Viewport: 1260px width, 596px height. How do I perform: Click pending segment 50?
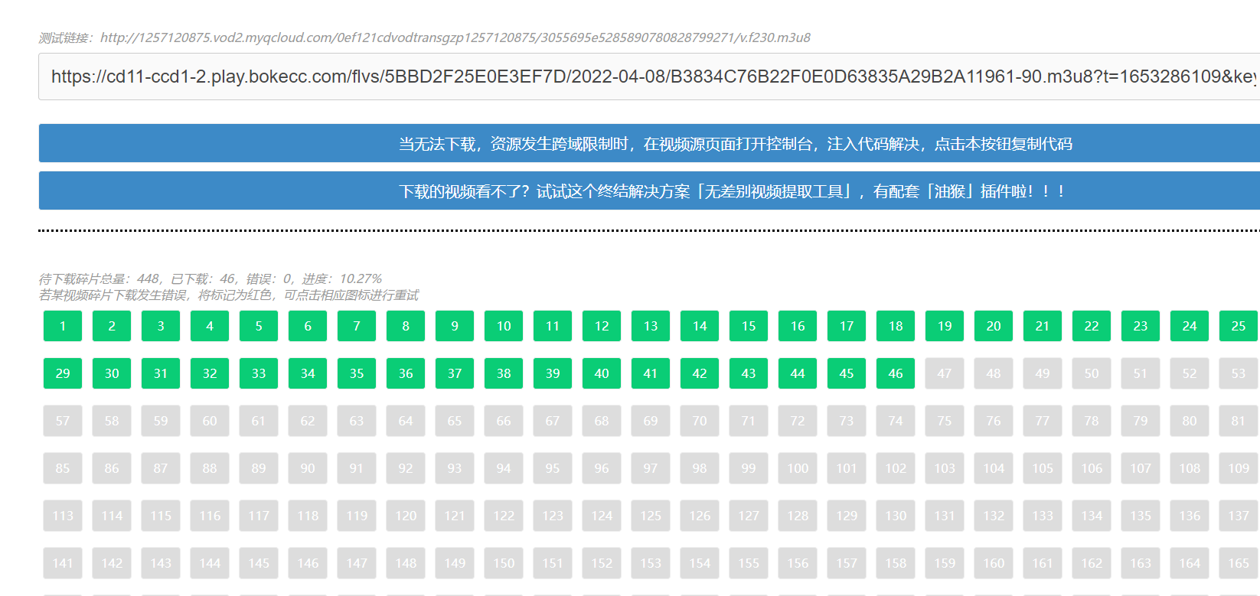pyautogui.click(x=1092, y=373)
